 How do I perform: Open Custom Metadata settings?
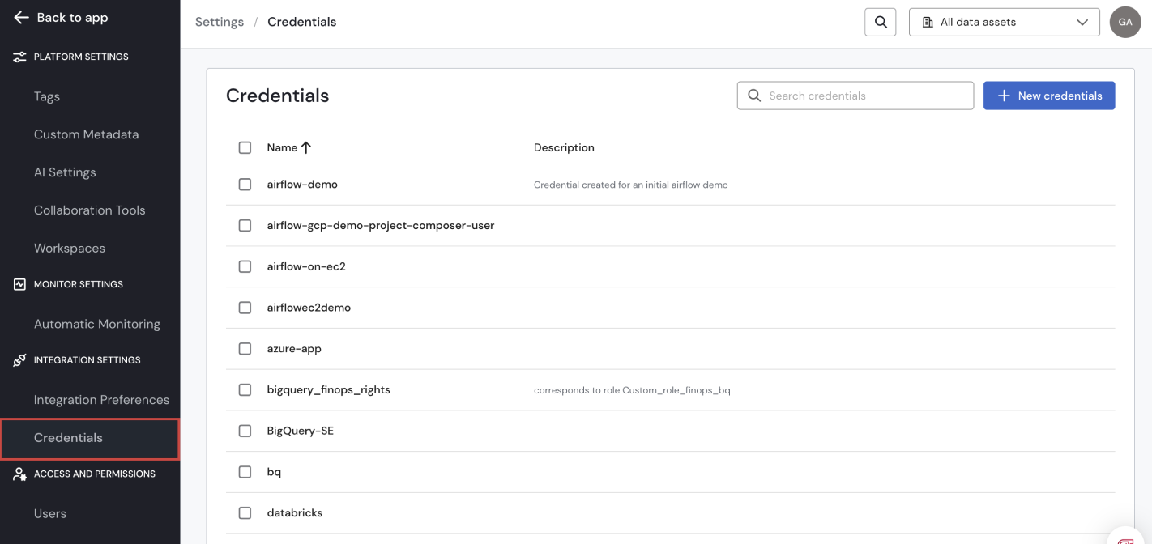(x=86, y=134)
